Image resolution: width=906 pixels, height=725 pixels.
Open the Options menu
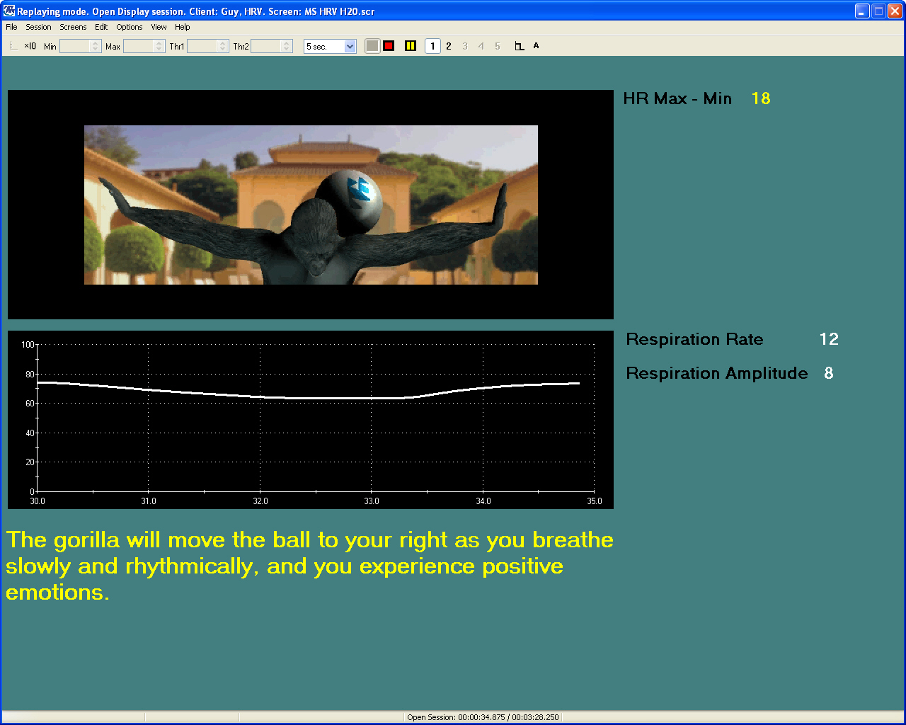point(130,27)
